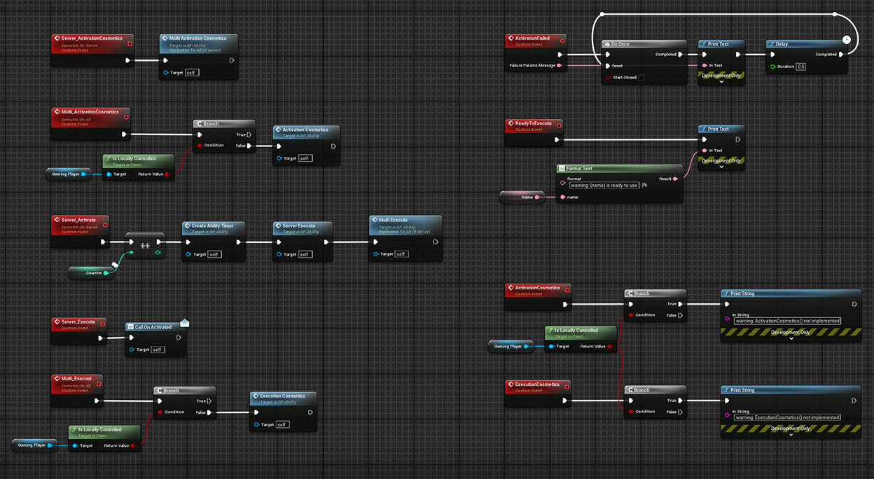This screenshot has height=479, width=874.
Task: Click the Reset input pin on Do Once
Action: point(608,65)
